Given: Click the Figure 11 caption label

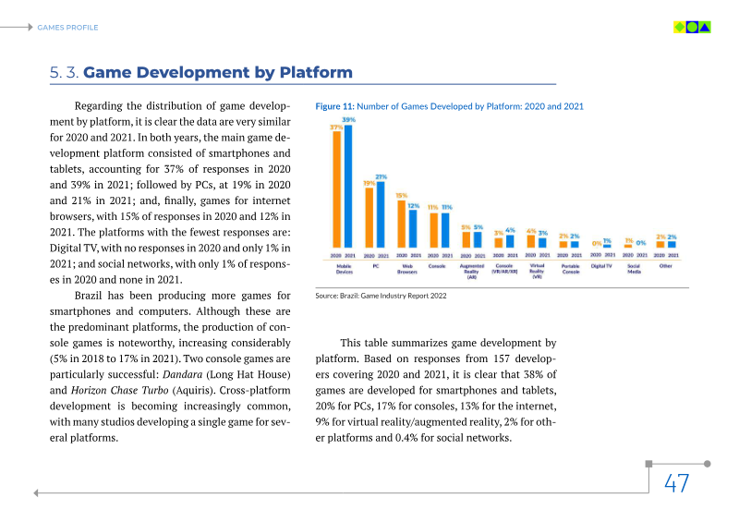Looking at the screenshot, I should 334,107.
